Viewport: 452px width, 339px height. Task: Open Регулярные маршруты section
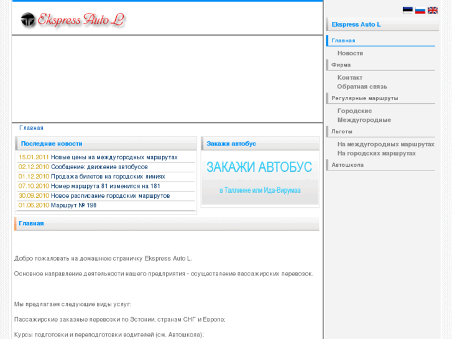pos(365,98)
